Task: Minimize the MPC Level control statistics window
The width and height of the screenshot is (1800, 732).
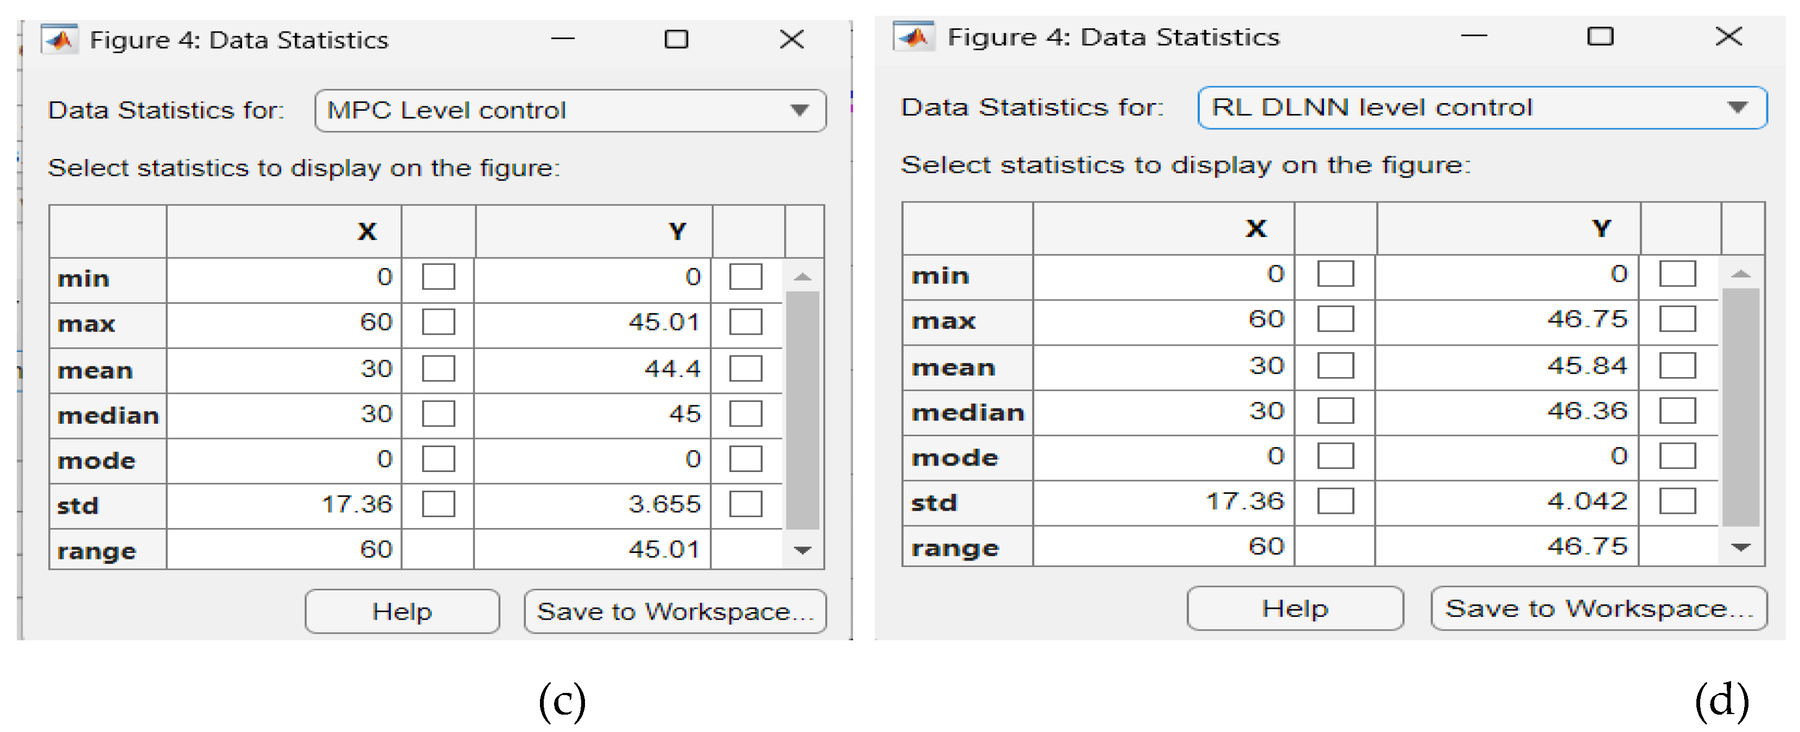Action: point(563,39)
